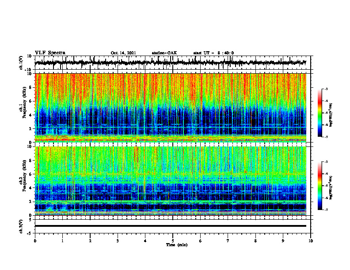Click the ch.1 color bar log(PSD) label

pos(331,115)
